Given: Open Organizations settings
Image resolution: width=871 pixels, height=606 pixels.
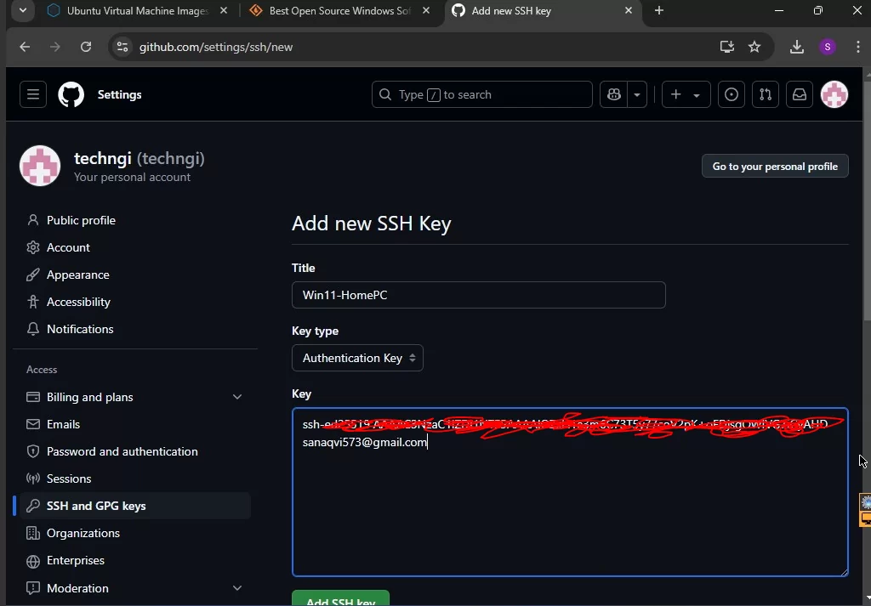Looking at the screenshot, I should point(83,533).
